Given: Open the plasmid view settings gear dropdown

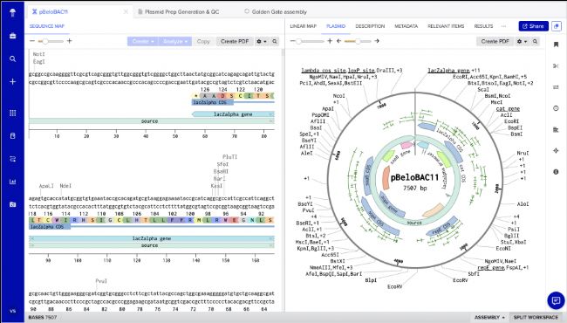Looking at the screenshot, I should (522, 42).
